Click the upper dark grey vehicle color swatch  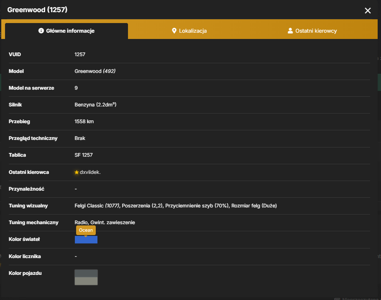(x=86, y=273)
